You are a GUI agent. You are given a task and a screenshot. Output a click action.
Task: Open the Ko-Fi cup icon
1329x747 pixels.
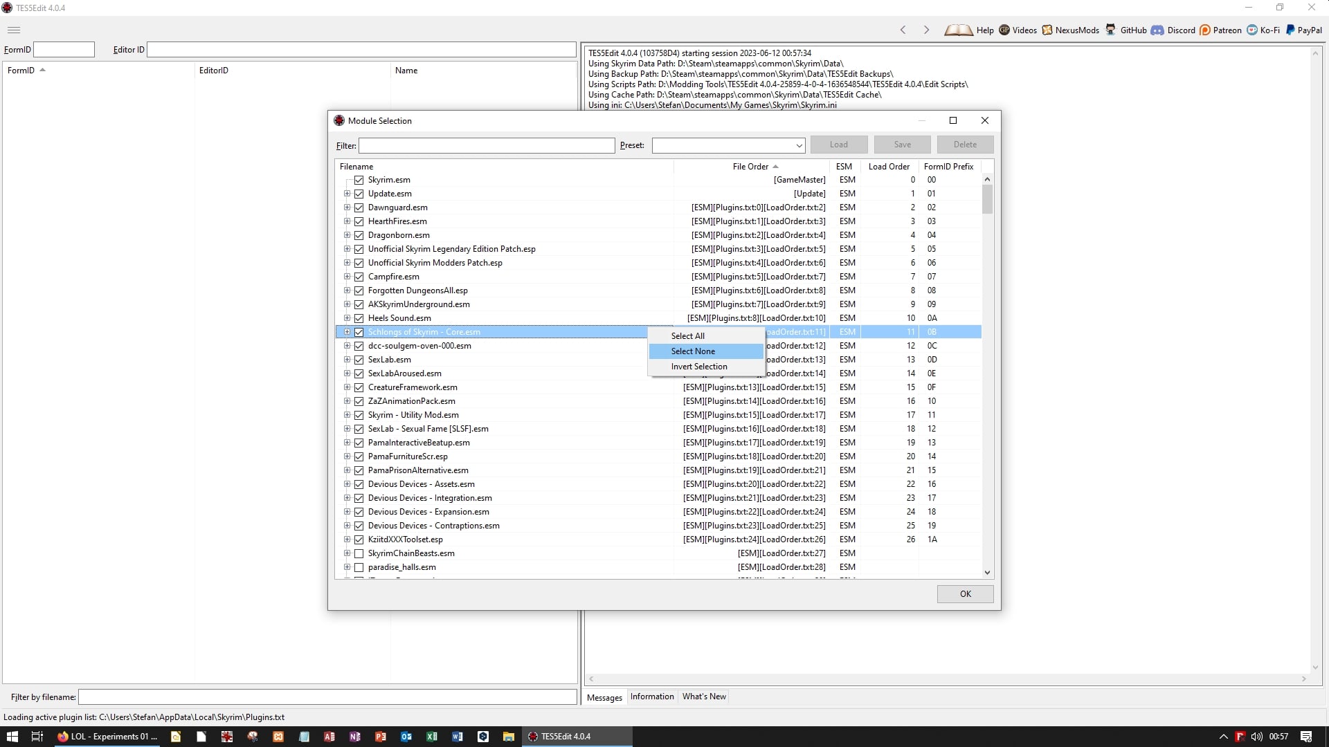pyautogui.click(x=1252, y=30)
